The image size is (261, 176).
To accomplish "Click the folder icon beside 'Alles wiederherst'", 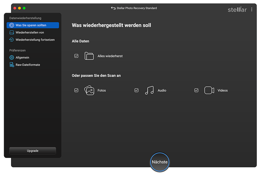I will tap(89, 56).
